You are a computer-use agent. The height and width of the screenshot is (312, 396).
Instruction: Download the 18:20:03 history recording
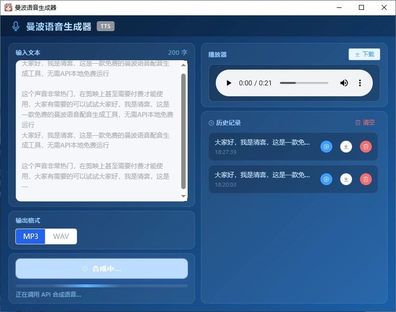pos(346,179)
